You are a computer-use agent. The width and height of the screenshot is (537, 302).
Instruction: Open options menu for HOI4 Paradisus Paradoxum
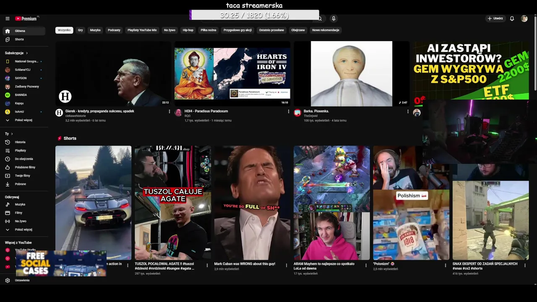pyautogui.click(x=288, y=112)
